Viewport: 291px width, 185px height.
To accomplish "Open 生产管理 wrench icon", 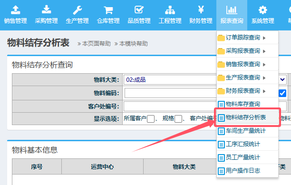I will [78, 10].
